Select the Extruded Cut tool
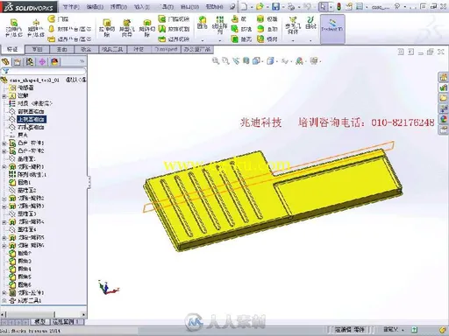The image size is (449, 336). tap(107, 28)
